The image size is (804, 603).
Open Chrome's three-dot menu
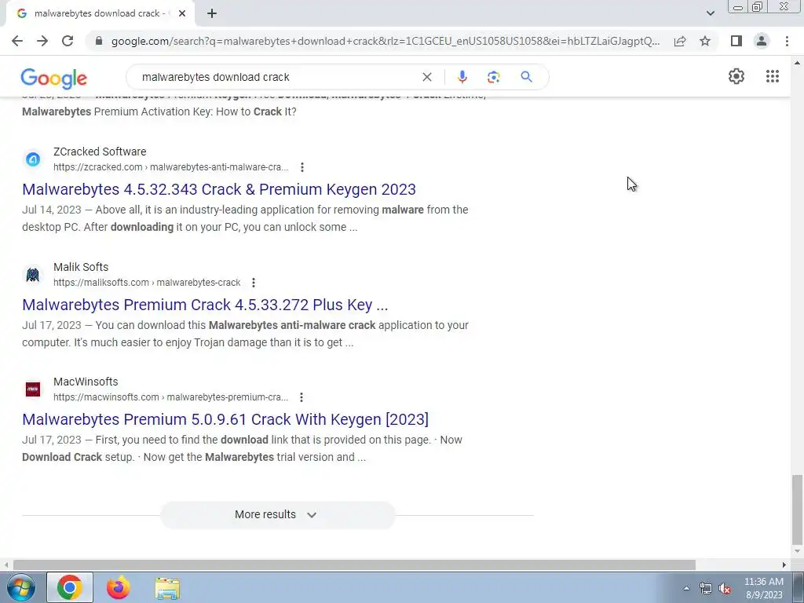[787, 41]
